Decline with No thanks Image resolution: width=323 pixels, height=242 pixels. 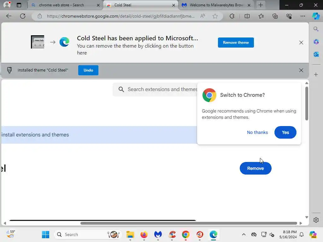[x=257, y=132]
